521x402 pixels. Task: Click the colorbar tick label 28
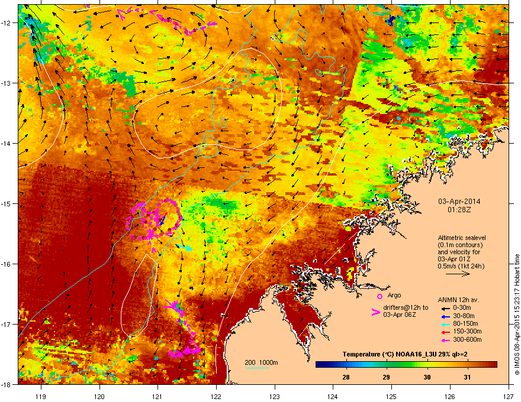pyautogui.click(x=346, y=377)
